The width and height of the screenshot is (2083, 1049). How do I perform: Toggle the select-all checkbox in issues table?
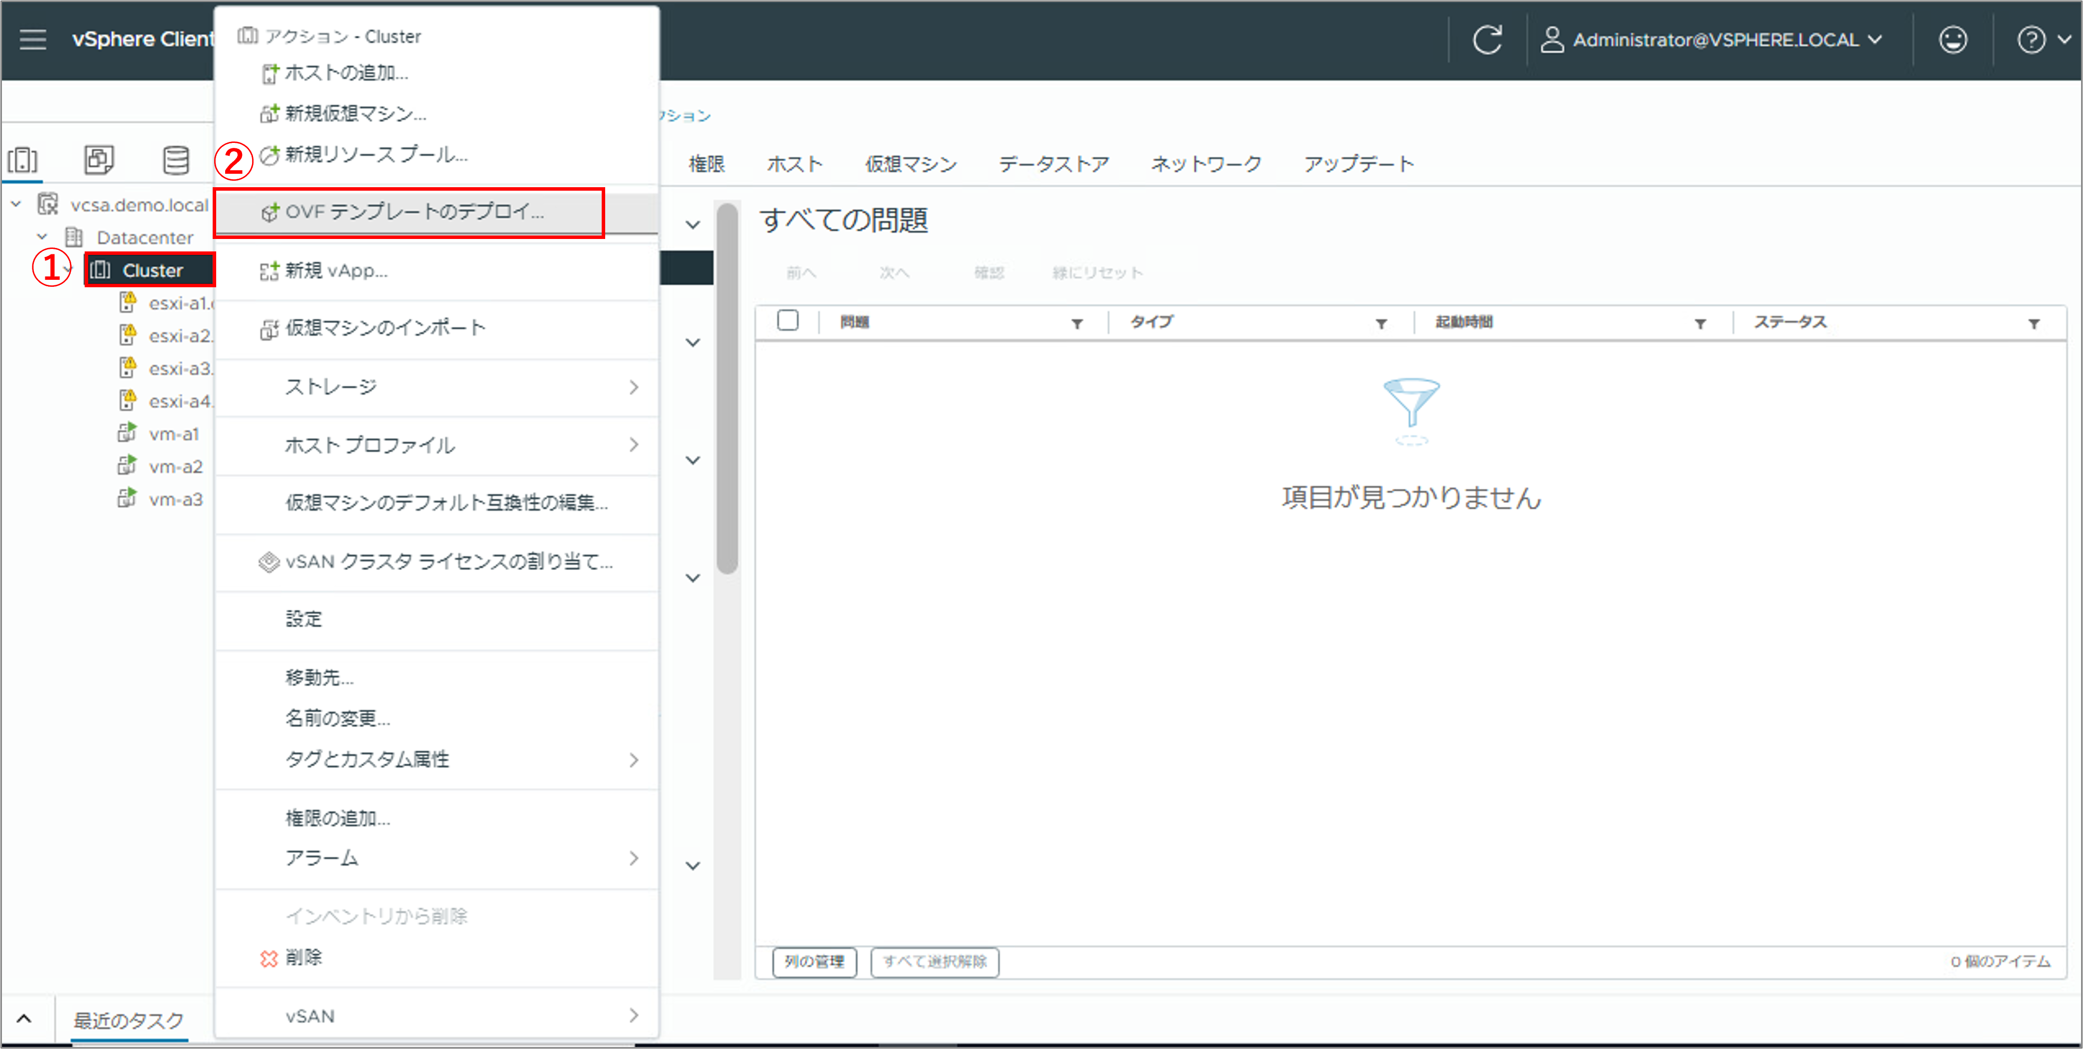(787, 321)
